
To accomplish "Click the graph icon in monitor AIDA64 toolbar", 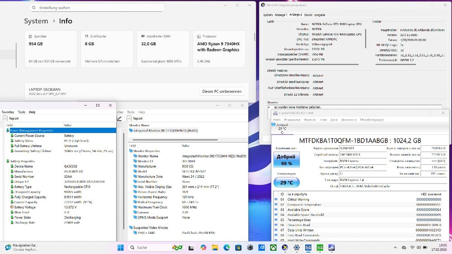I will (119, 118).
